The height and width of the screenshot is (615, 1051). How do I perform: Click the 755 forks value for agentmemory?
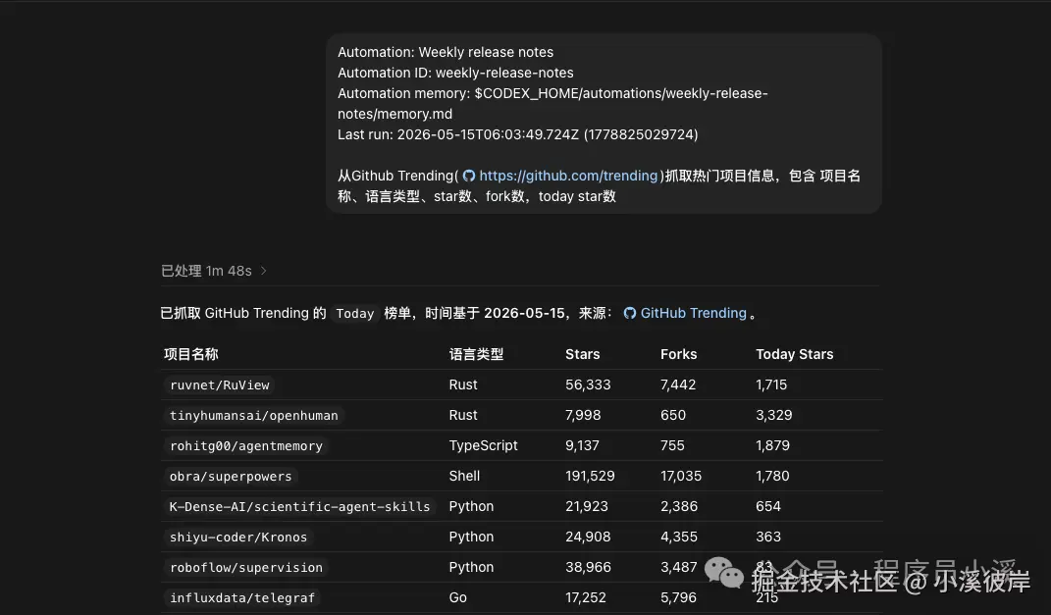coord(672,445)
